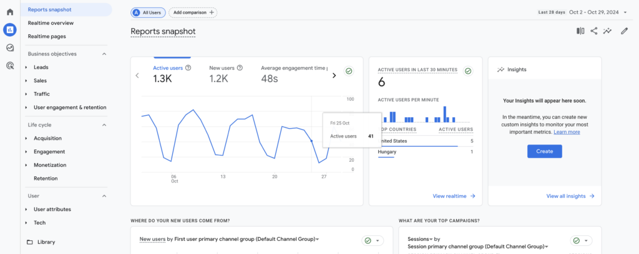
Task: Open the Explore icon in left rail
Action: pos(10,47)
